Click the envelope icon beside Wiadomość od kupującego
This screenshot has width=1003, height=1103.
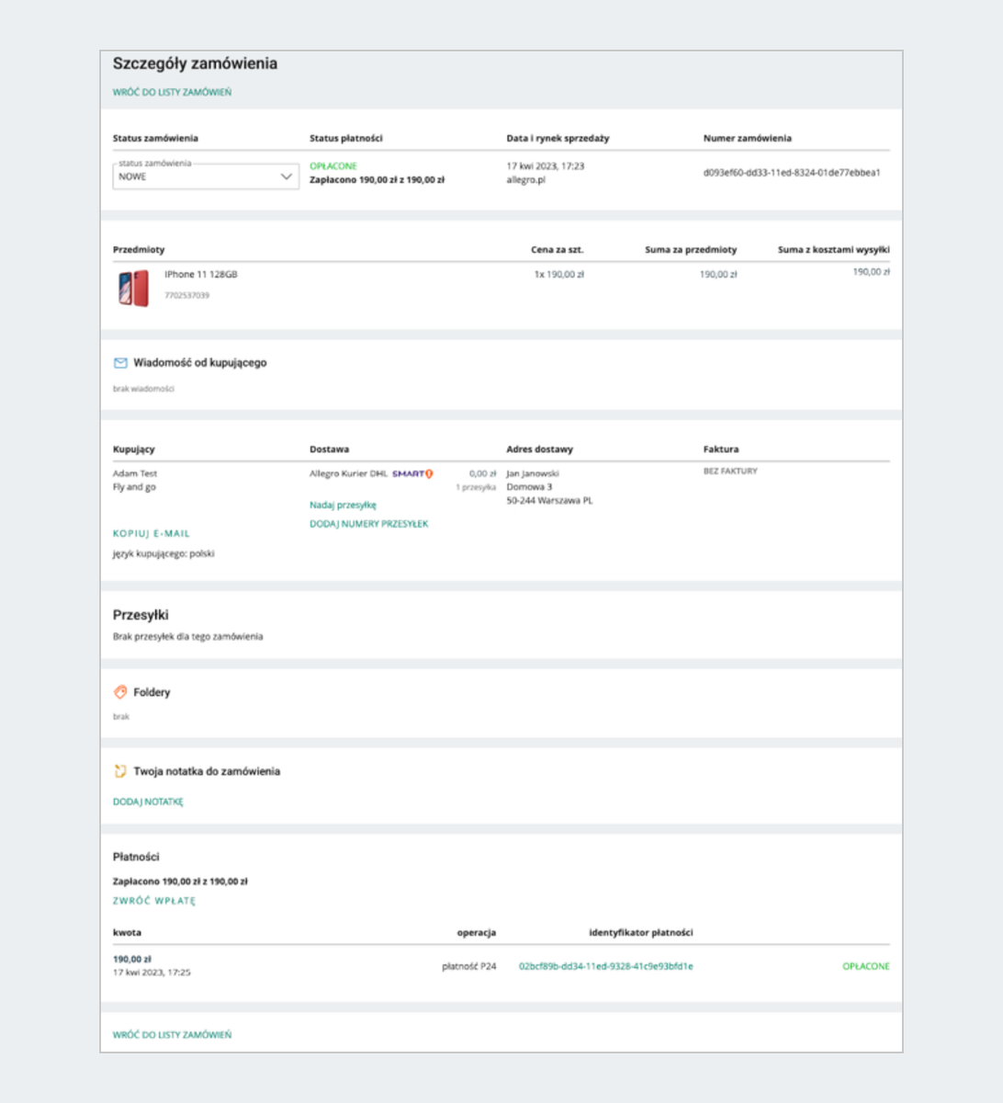pyautogui.click(x=120, y=363)
